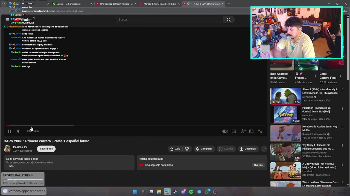Viewport: 350px width, 196px height.
Task: Open the YouTube hamburger guide menu
Action: (x=7, y=20)
